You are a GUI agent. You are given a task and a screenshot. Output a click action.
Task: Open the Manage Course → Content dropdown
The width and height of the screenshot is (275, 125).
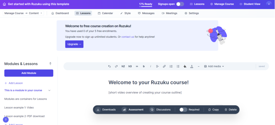tap(23, 13)
